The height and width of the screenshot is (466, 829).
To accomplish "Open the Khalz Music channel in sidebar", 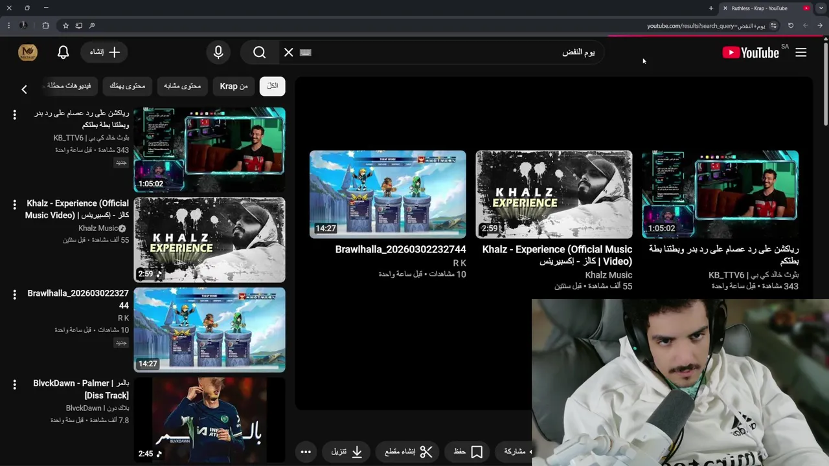I will [x=98, y=228].
